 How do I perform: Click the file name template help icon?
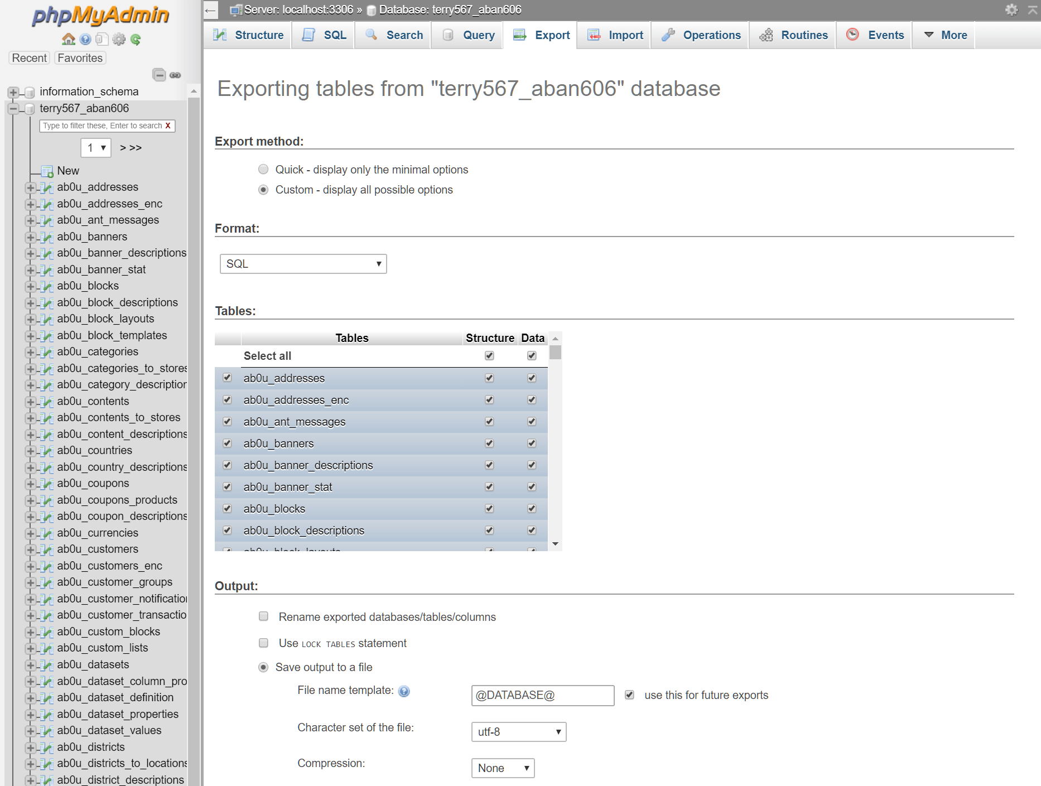coord(404,691)
